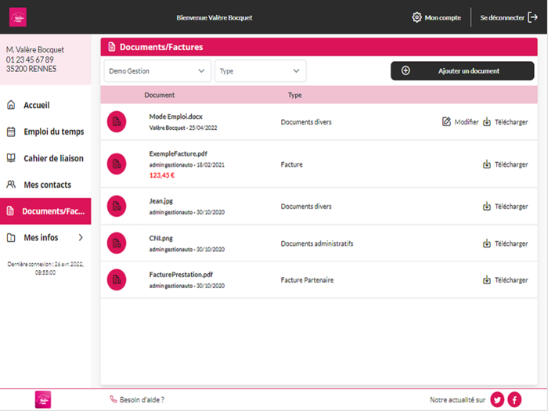Open the Type filter dropdown

pos(261,71)
